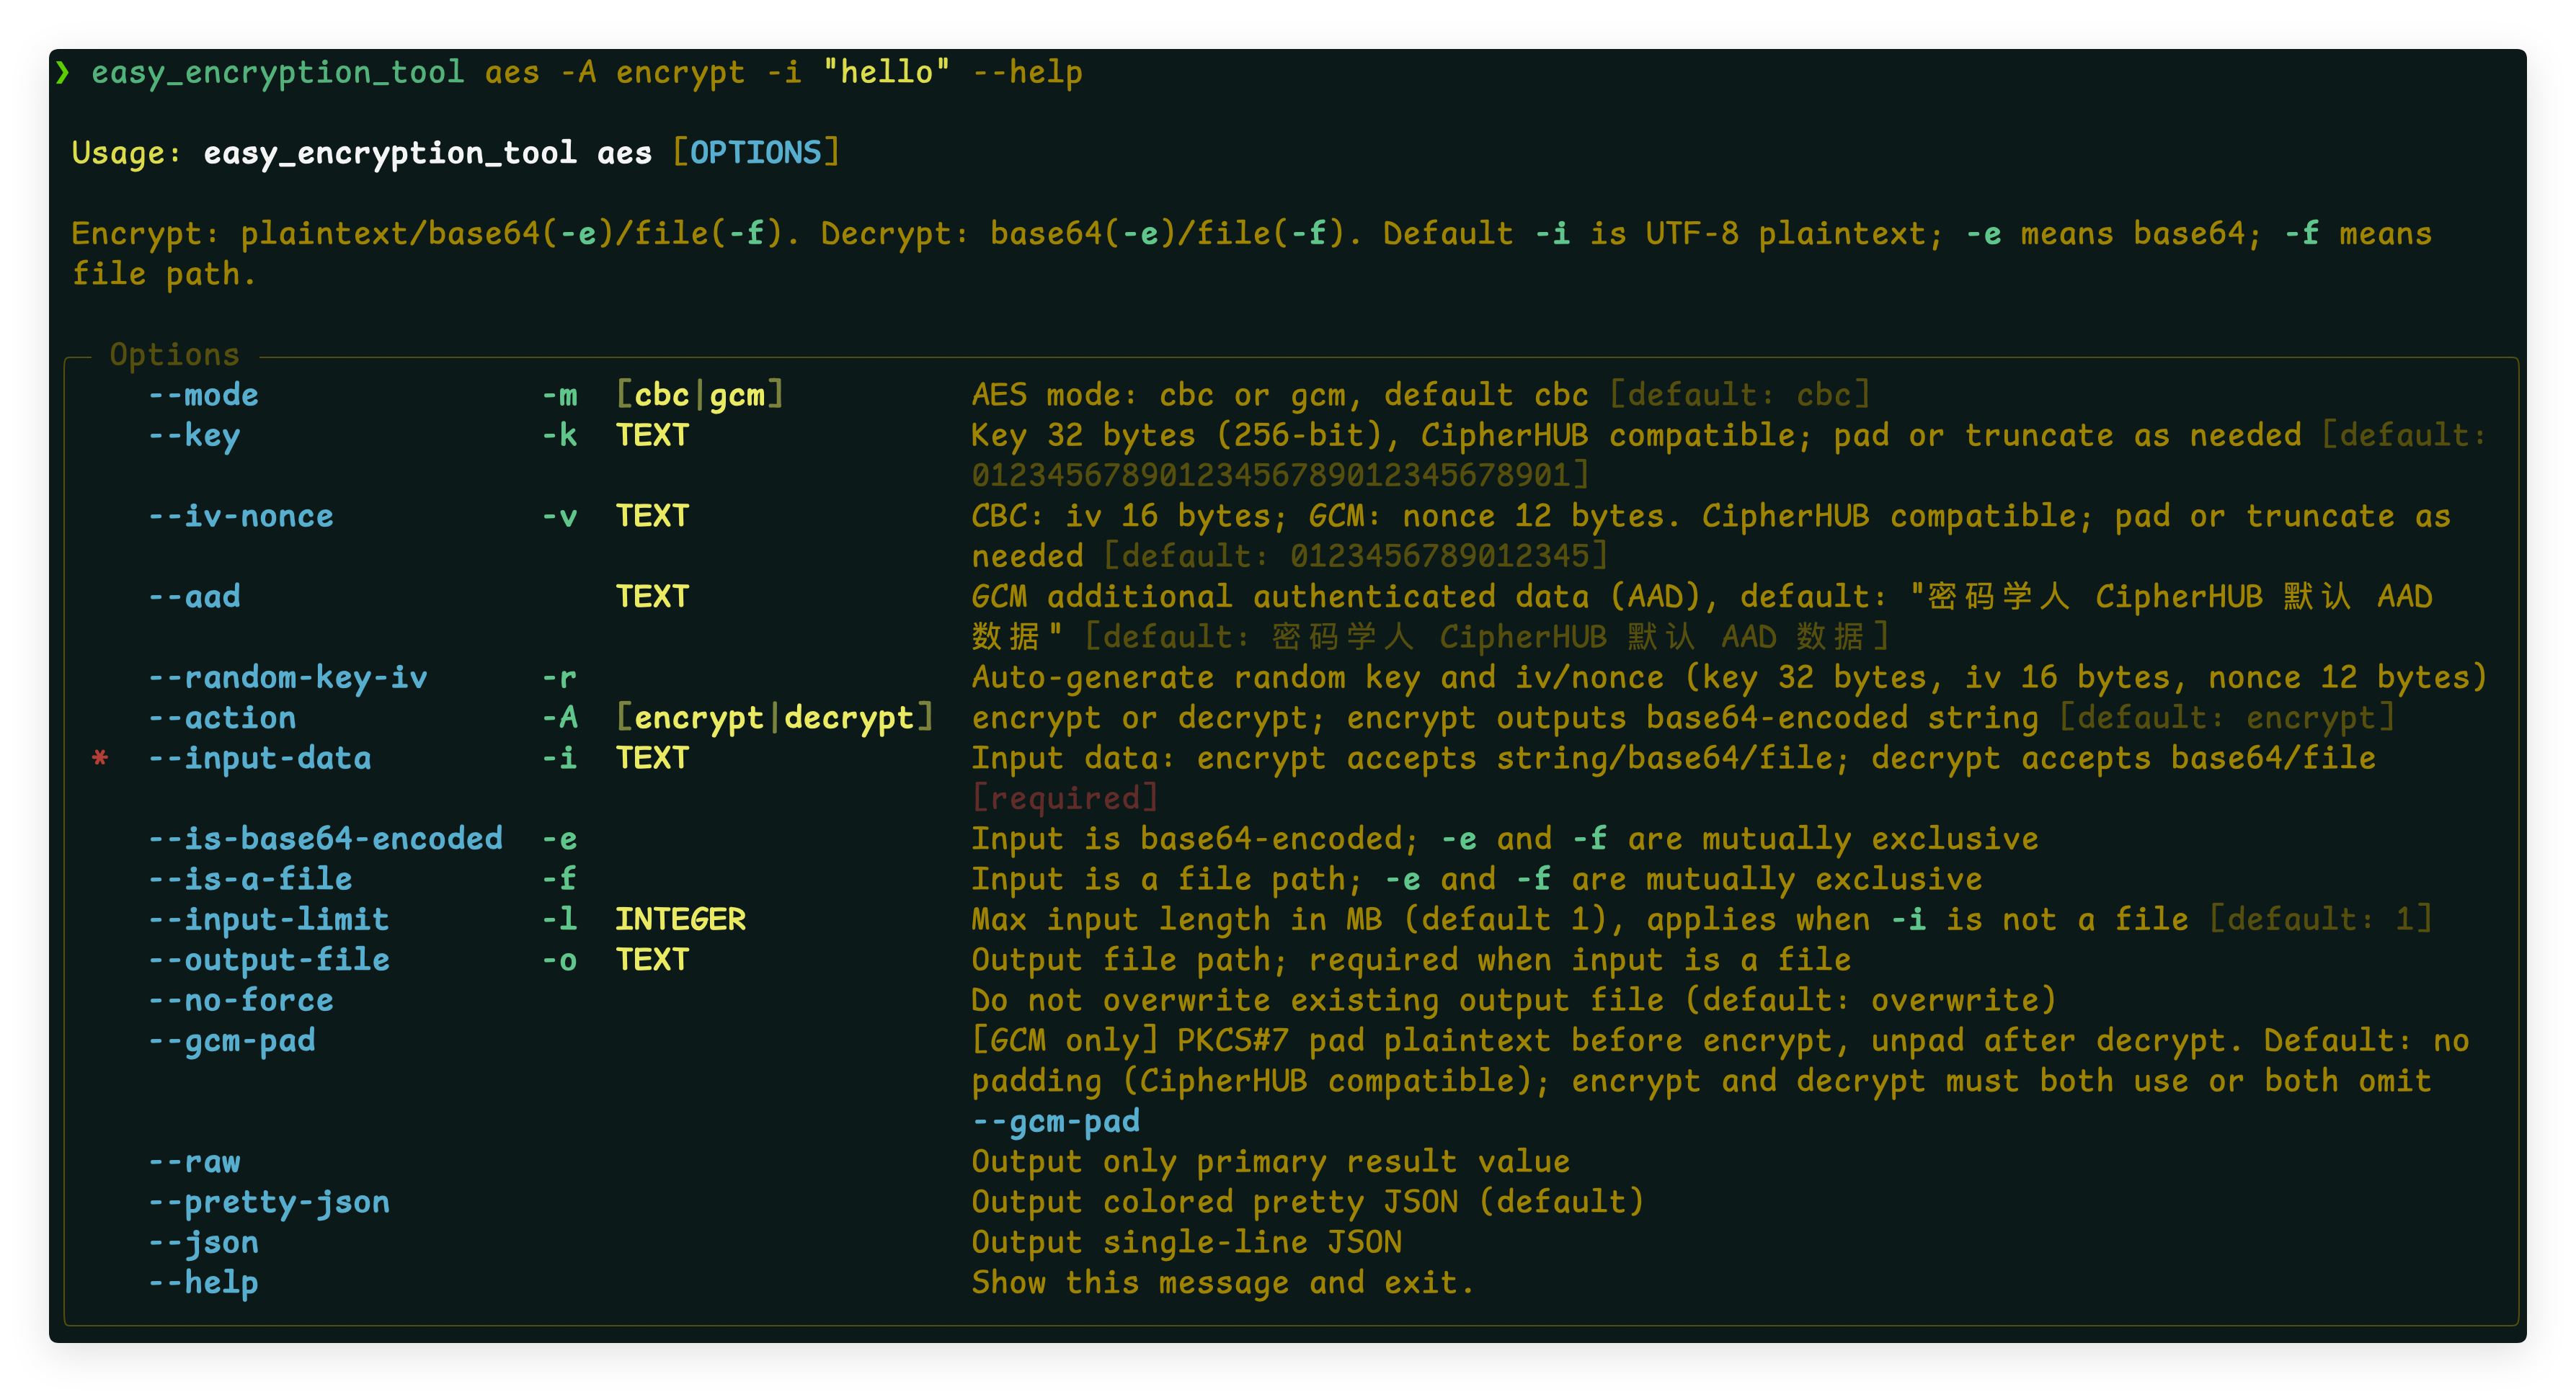Click the --key option flag

194,436
